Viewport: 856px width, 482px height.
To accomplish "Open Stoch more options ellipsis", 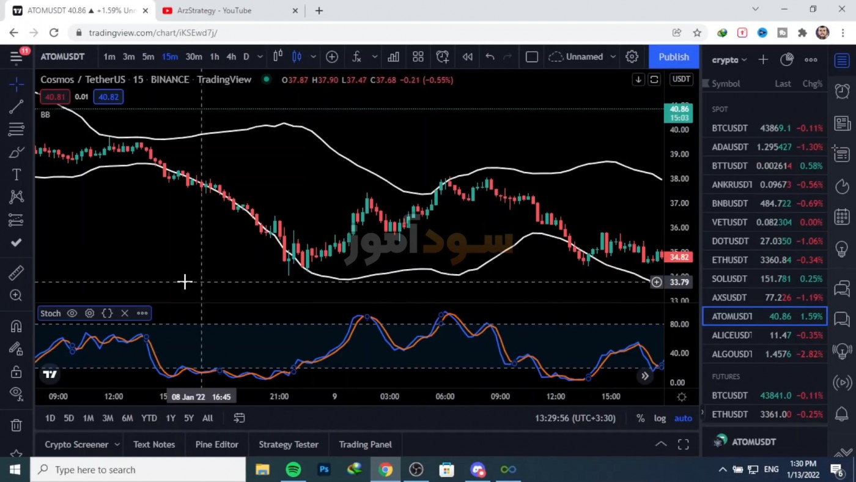I will click(142, 313).
